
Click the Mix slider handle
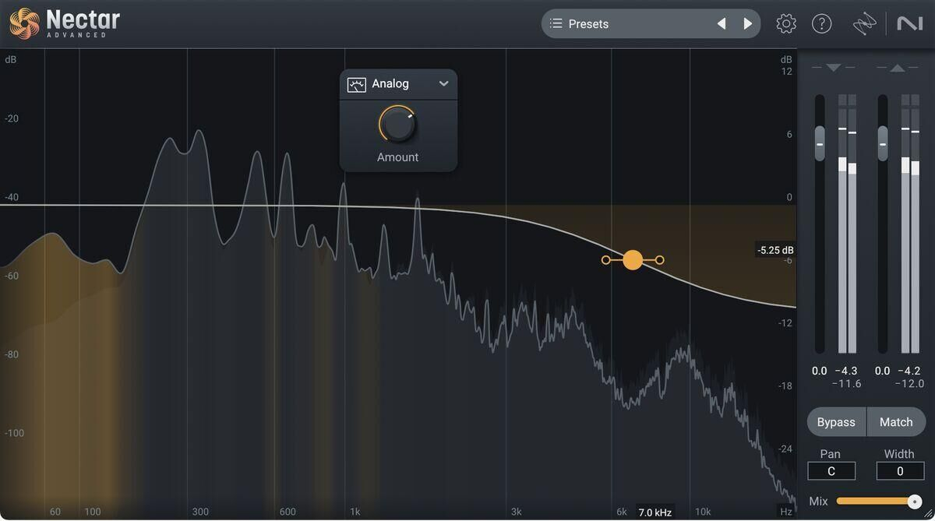pyautogui.click(x=915, y=502)
